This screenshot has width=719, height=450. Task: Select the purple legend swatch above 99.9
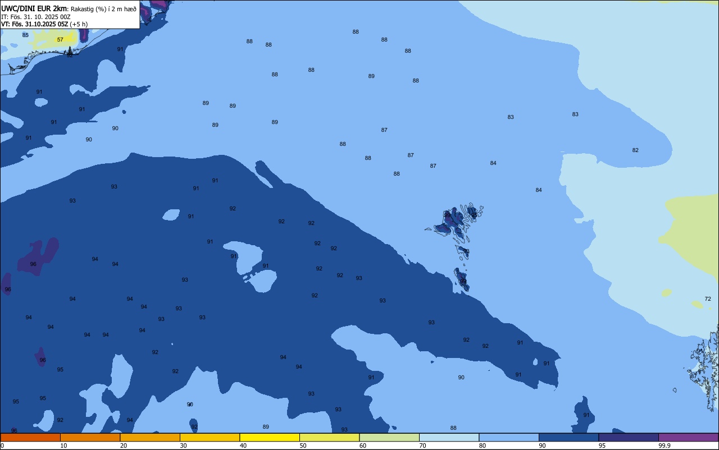click(x=688, y=437)
